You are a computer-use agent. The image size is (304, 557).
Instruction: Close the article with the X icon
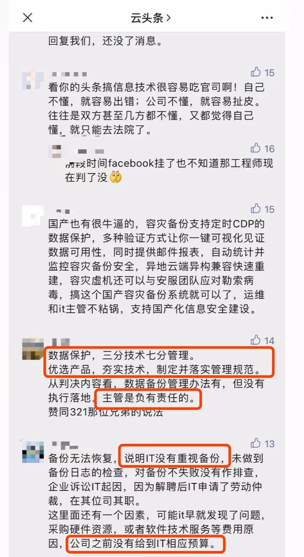click(x=28, y=18)
